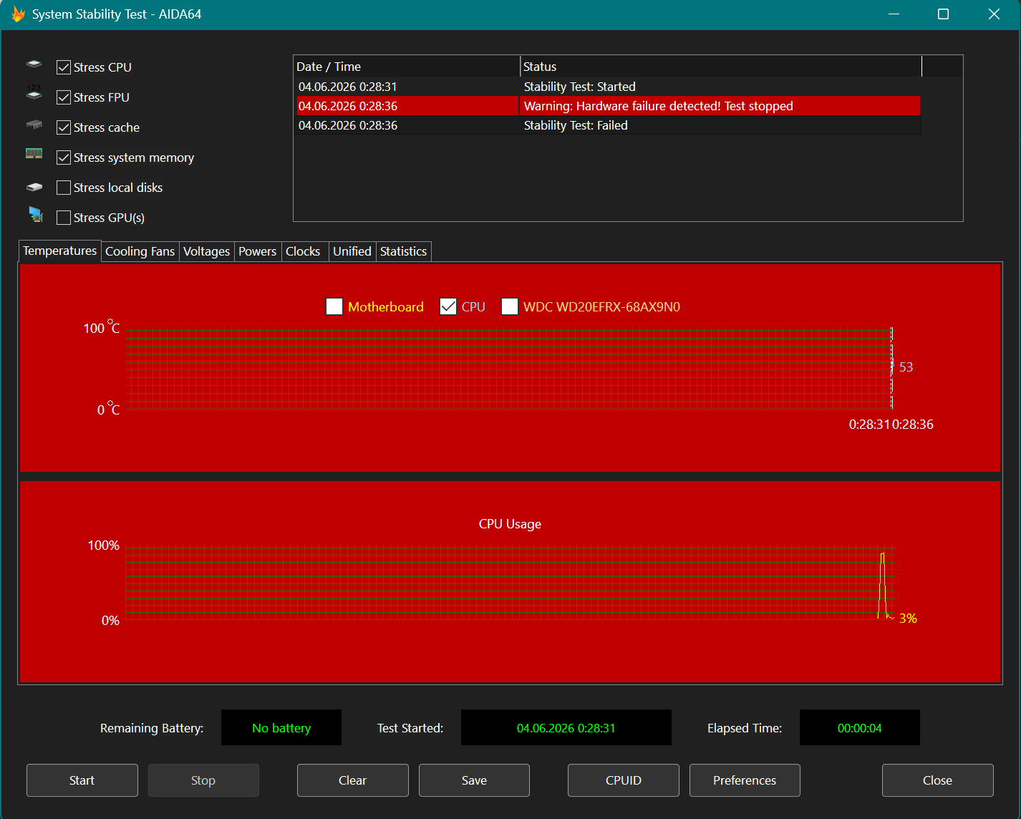
Task: Uncheck the Stress CPU checkbox
Action: click(64, 67)
